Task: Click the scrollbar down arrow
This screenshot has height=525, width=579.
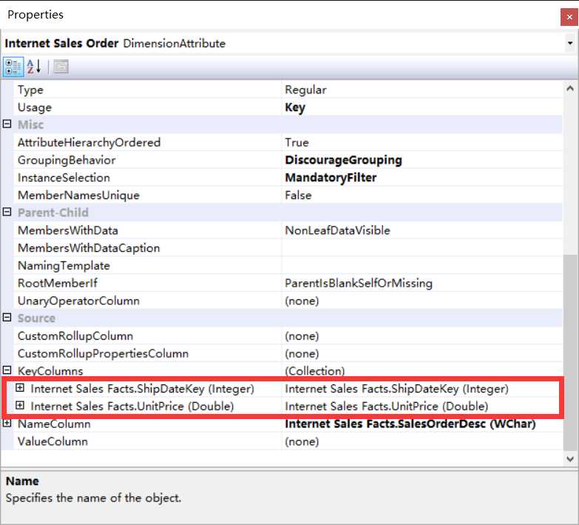Action: coord(570,459)
